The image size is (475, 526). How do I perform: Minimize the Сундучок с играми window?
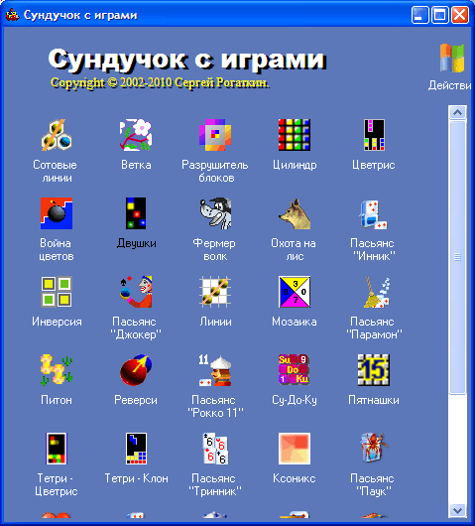[x=419, y=15]
